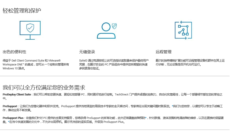Click the SafeID fingerprint reader description paragraph
The width and height of the screenshot is (230, 133).
point(113,64)
